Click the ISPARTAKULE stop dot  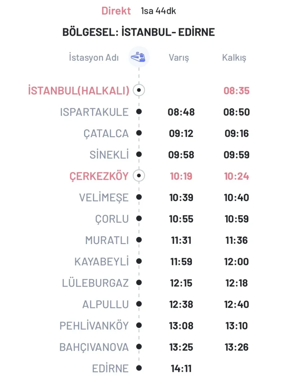(x=139, y=112)
